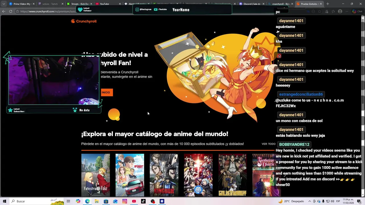This screenshot has width=365, height=205.
Task: Click the '¡Explora el mayor catálogo' heading
Action: coord(155,134)
